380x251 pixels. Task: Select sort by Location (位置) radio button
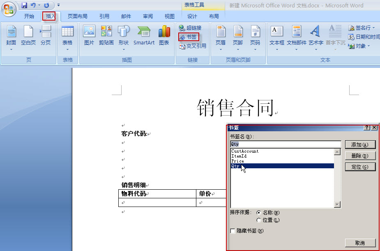tap(258, 220)
